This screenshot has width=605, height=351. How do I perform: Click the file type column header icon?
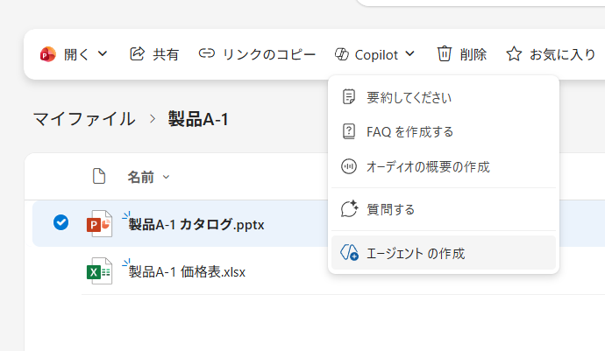tap(100, 177)
